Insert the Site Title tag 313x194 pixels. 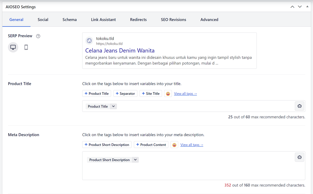tap(151, 93)
